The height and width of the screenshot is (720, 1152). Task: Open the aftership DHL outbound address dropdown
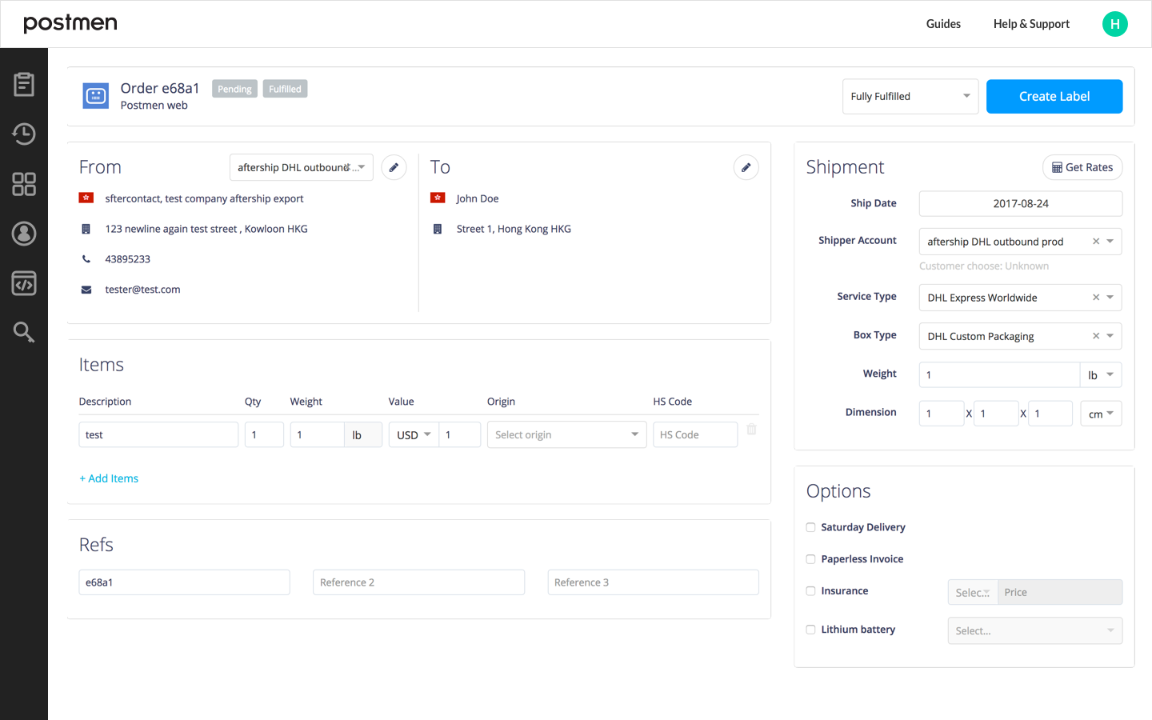tap(302, 167)
